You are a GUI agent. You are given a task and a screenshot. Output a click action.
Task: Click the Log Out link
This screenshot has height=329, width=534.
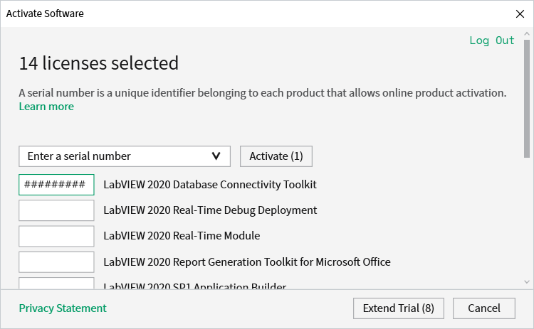coord(492,41)
